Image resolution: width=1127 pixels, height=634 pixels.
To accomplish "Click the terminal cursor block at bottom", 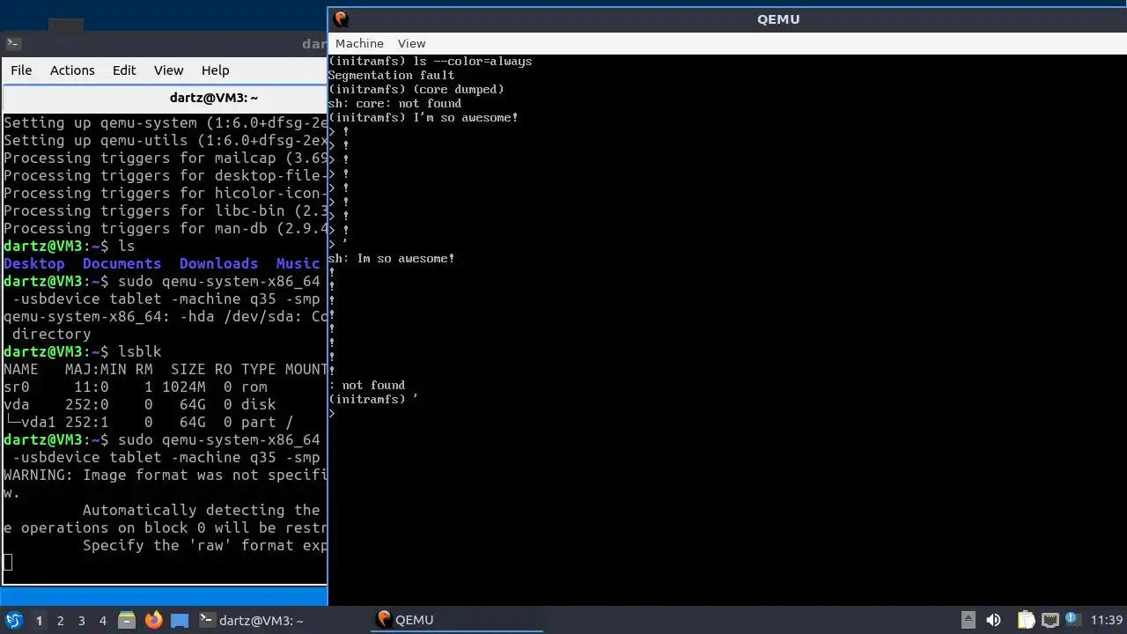I will (8, 563).
